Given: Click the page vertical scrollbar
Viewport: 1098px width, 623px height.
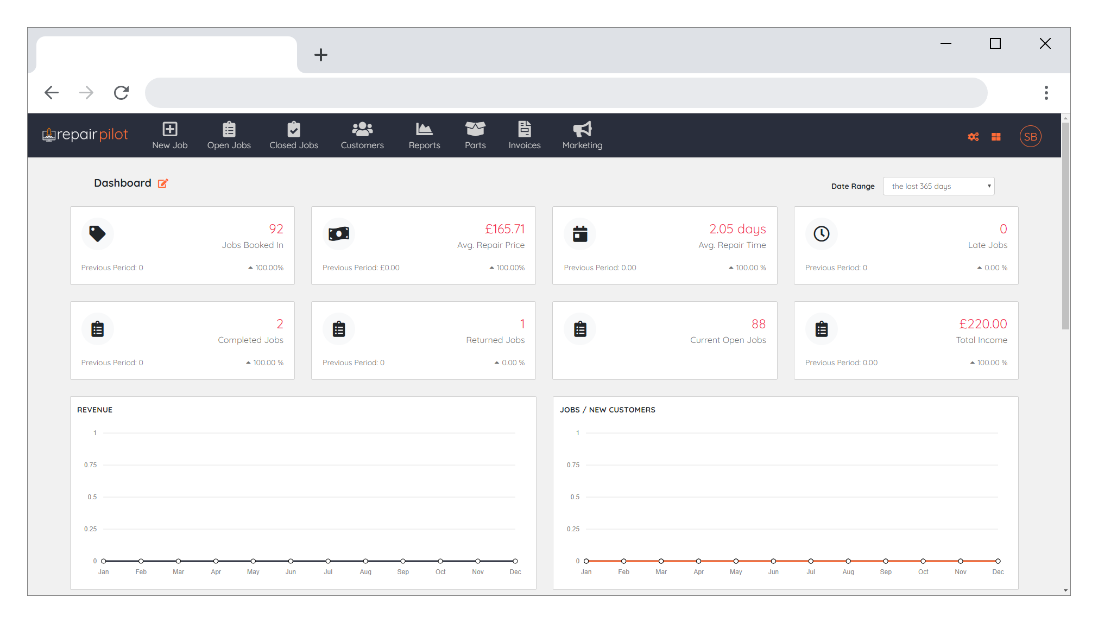Looking at the screenshot, I should pos(1065,226).
